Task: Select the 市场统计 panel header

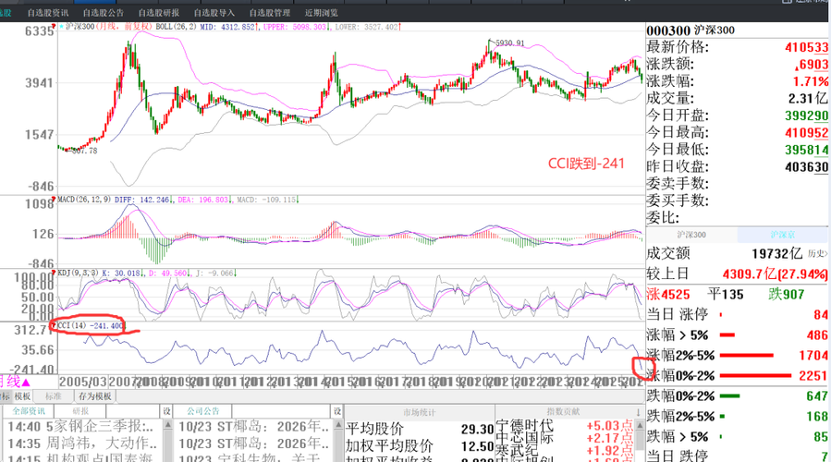Action: pyautogui.click(x=420, y=412)
